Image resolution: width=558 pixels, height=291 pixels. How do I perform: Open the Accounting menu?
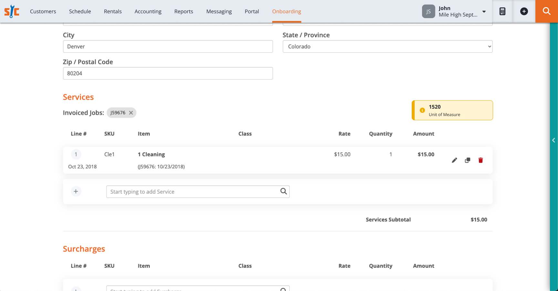tap(148, 11)
